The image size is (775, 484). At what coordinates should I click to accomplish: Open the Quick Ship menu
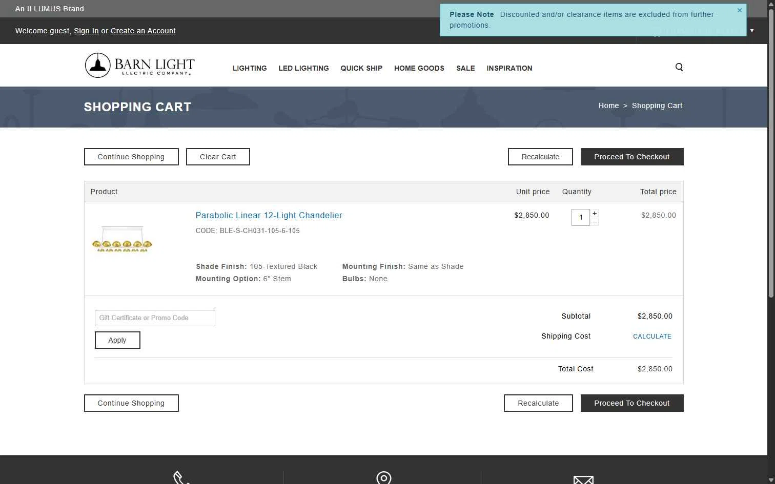point(361,68)
